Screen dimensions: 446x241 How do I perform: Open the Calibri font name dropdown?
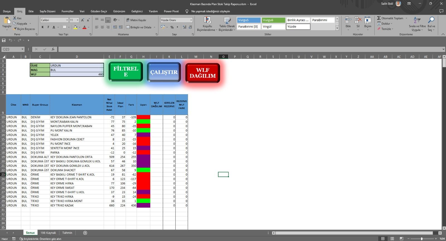(67, 20)
